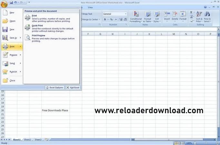Screen dimensions: 220x145
Task: Click Undo arrow in Quick Access Toolbar
Action: [15, 2]
